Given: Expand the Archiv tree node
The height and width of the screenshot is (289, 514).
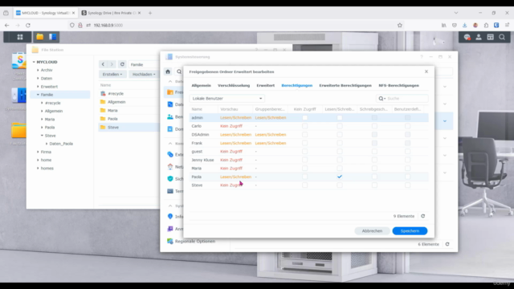Looking at the screenshot, I should coord(38,70).
